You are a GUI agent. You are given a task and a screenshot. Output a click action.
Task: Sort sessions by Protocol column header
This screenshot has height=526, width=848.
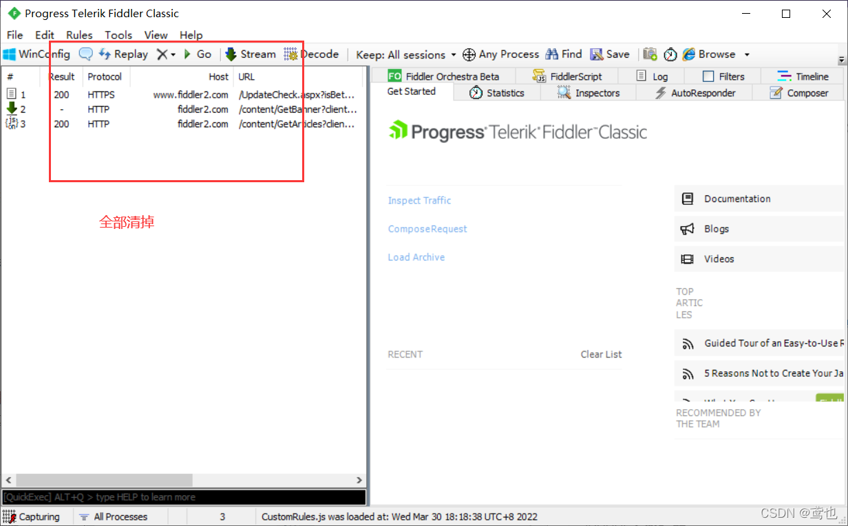click(x=106, y=77)
